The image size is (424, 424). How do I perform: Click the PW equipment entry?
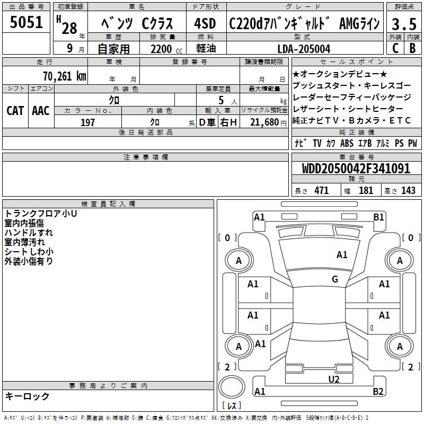[x=413, y=143]
